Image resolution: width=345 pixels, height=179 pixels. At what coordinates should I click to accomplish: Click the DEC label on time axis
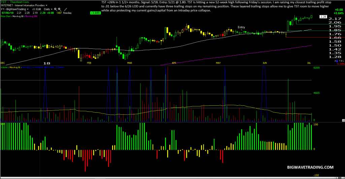3,63
